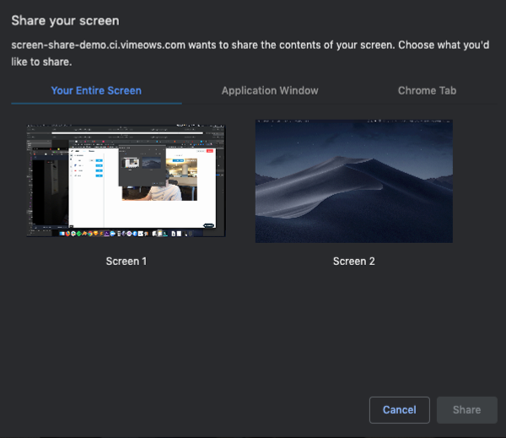Choose the Screen 2 desert wallpaper thumbnail
Image resolution: width=506 pixels, height=438 pixels.
click(x=354, y=181)
